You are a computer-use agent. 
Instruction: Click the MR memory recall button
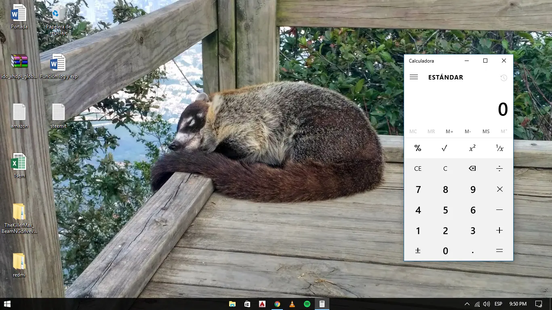click(x=431, y=132)
